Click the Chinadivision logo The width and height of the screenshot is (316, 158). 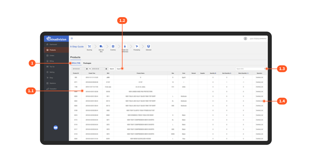tap(56, 39)
